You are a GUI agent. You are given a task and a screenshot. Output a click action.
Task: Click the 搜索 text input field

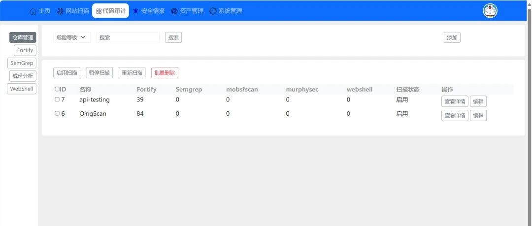(x=128, y=37)
